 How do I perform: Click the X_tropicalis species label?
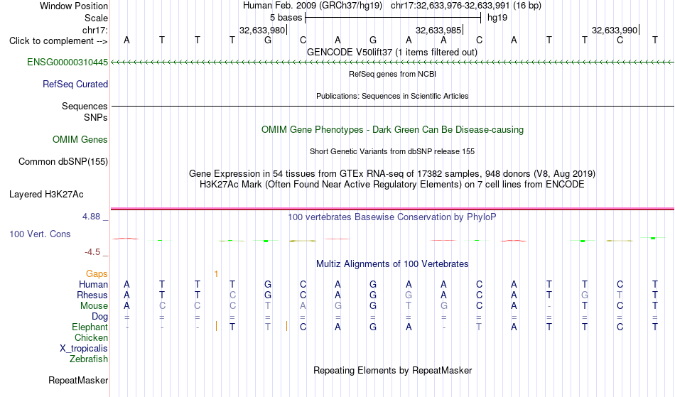[84, 349]
